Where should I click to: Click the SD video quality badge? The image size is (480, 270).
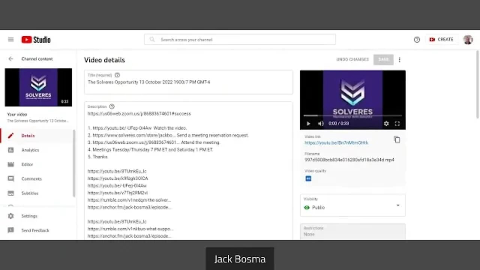click(308, 178)
